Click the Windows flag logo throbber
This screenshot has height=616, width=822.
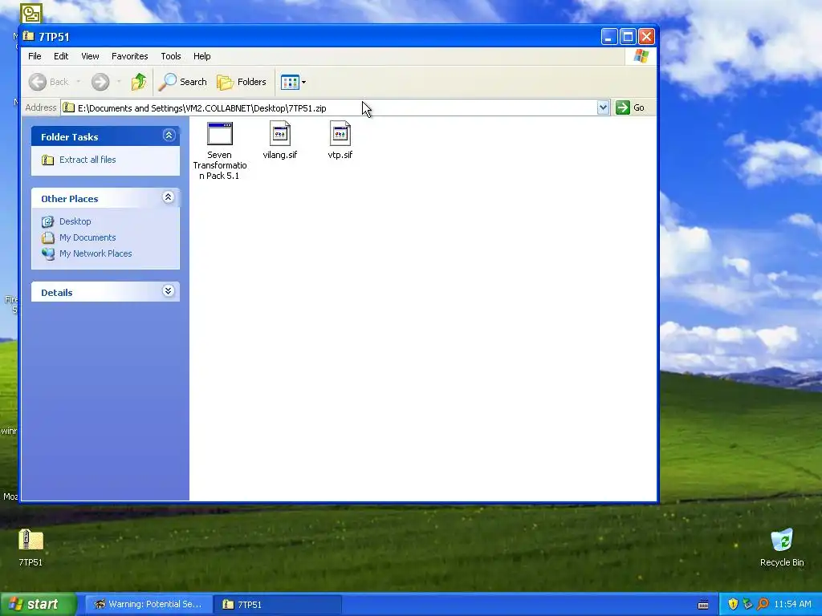641,56
